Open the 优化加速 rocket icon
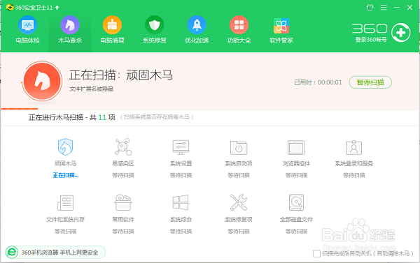The width and height of the screenshot is (420, 263). point(197,25)
